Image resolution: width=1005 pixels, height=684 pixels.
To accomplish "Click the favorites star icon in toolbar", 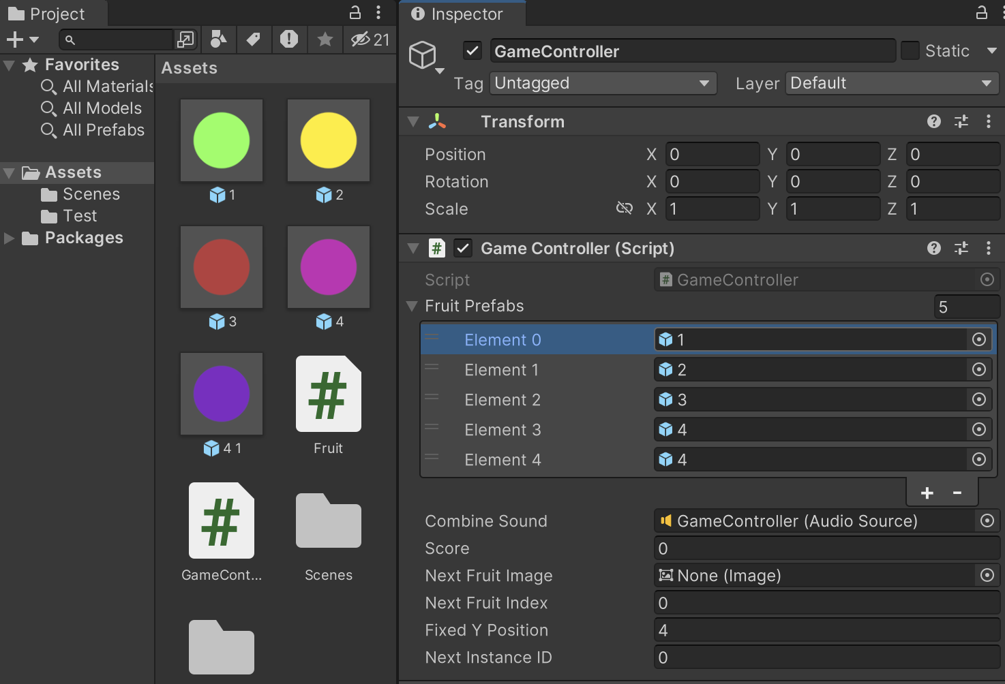I will click(x=325, y=40).
